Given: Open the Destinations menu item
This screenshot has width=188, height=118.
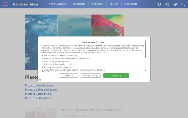Looking at the screenshot, I should coord(57,4).
